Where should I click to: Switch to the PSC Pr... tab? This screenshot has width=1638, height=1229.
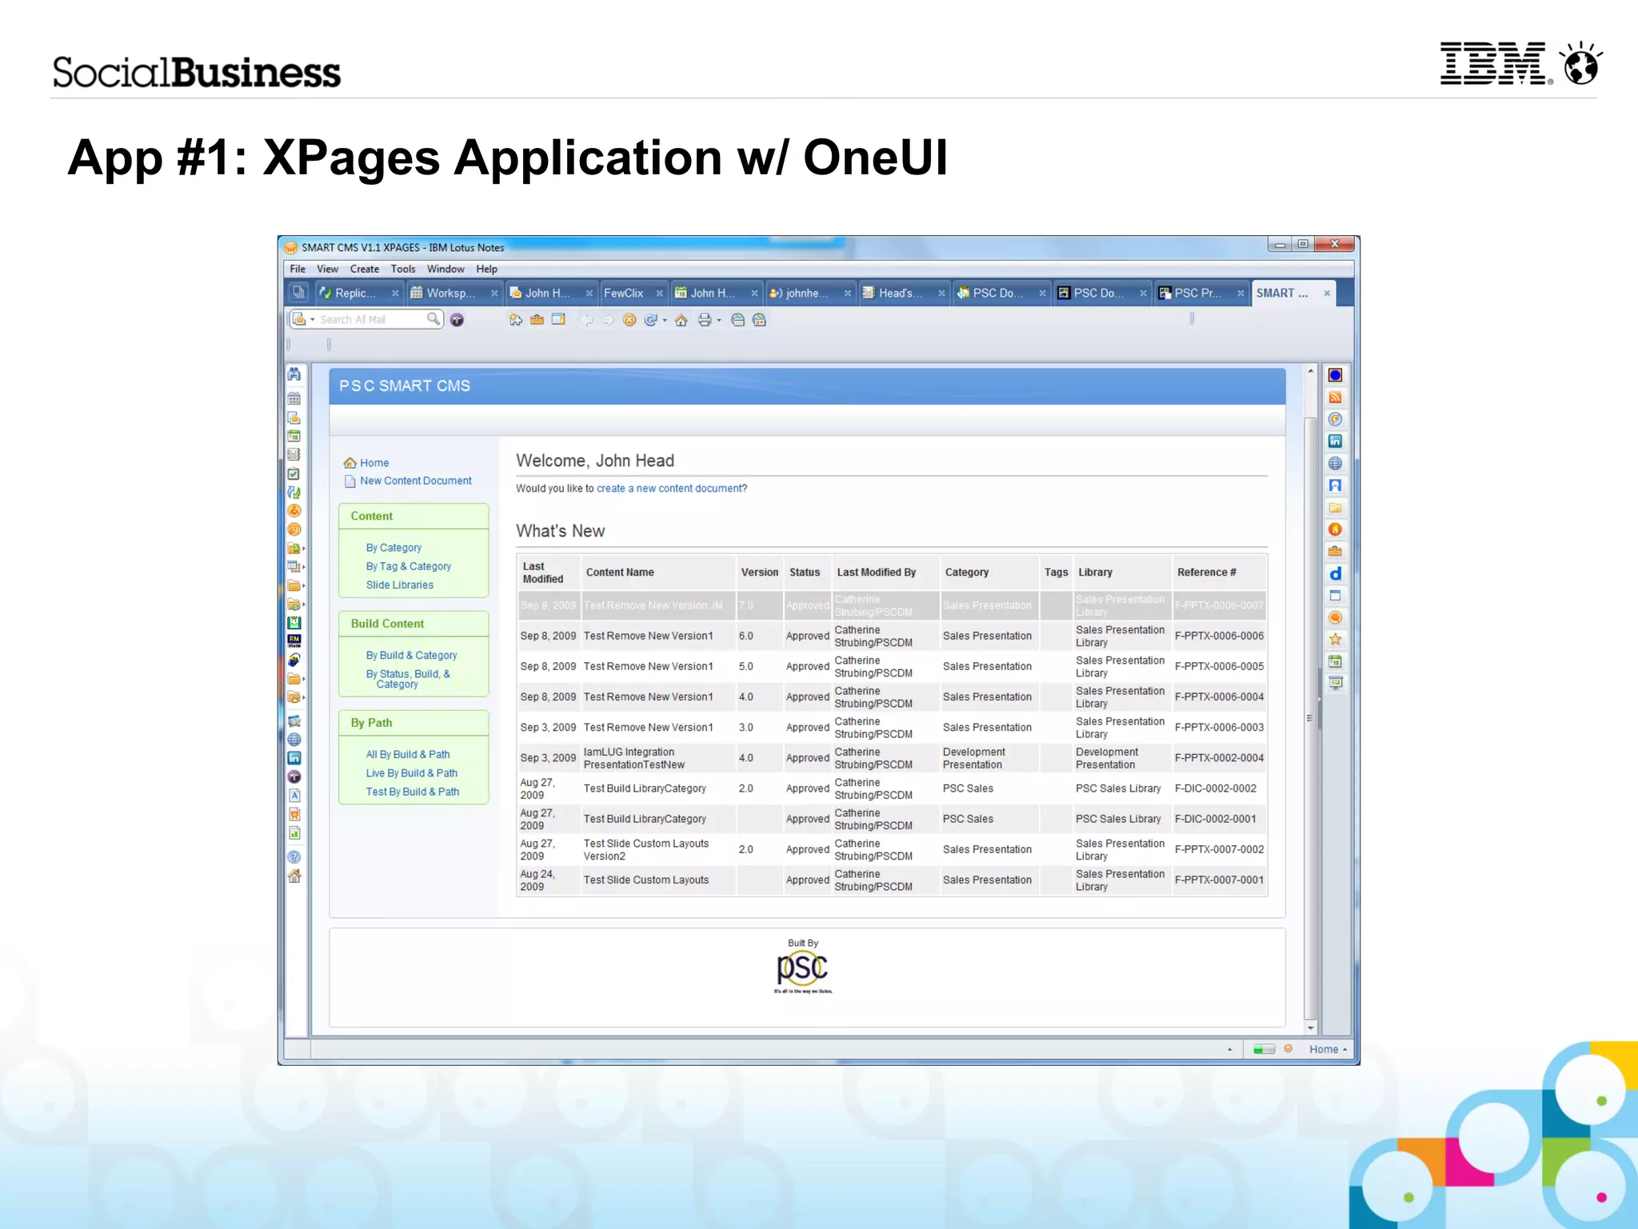coord(1201,293)
